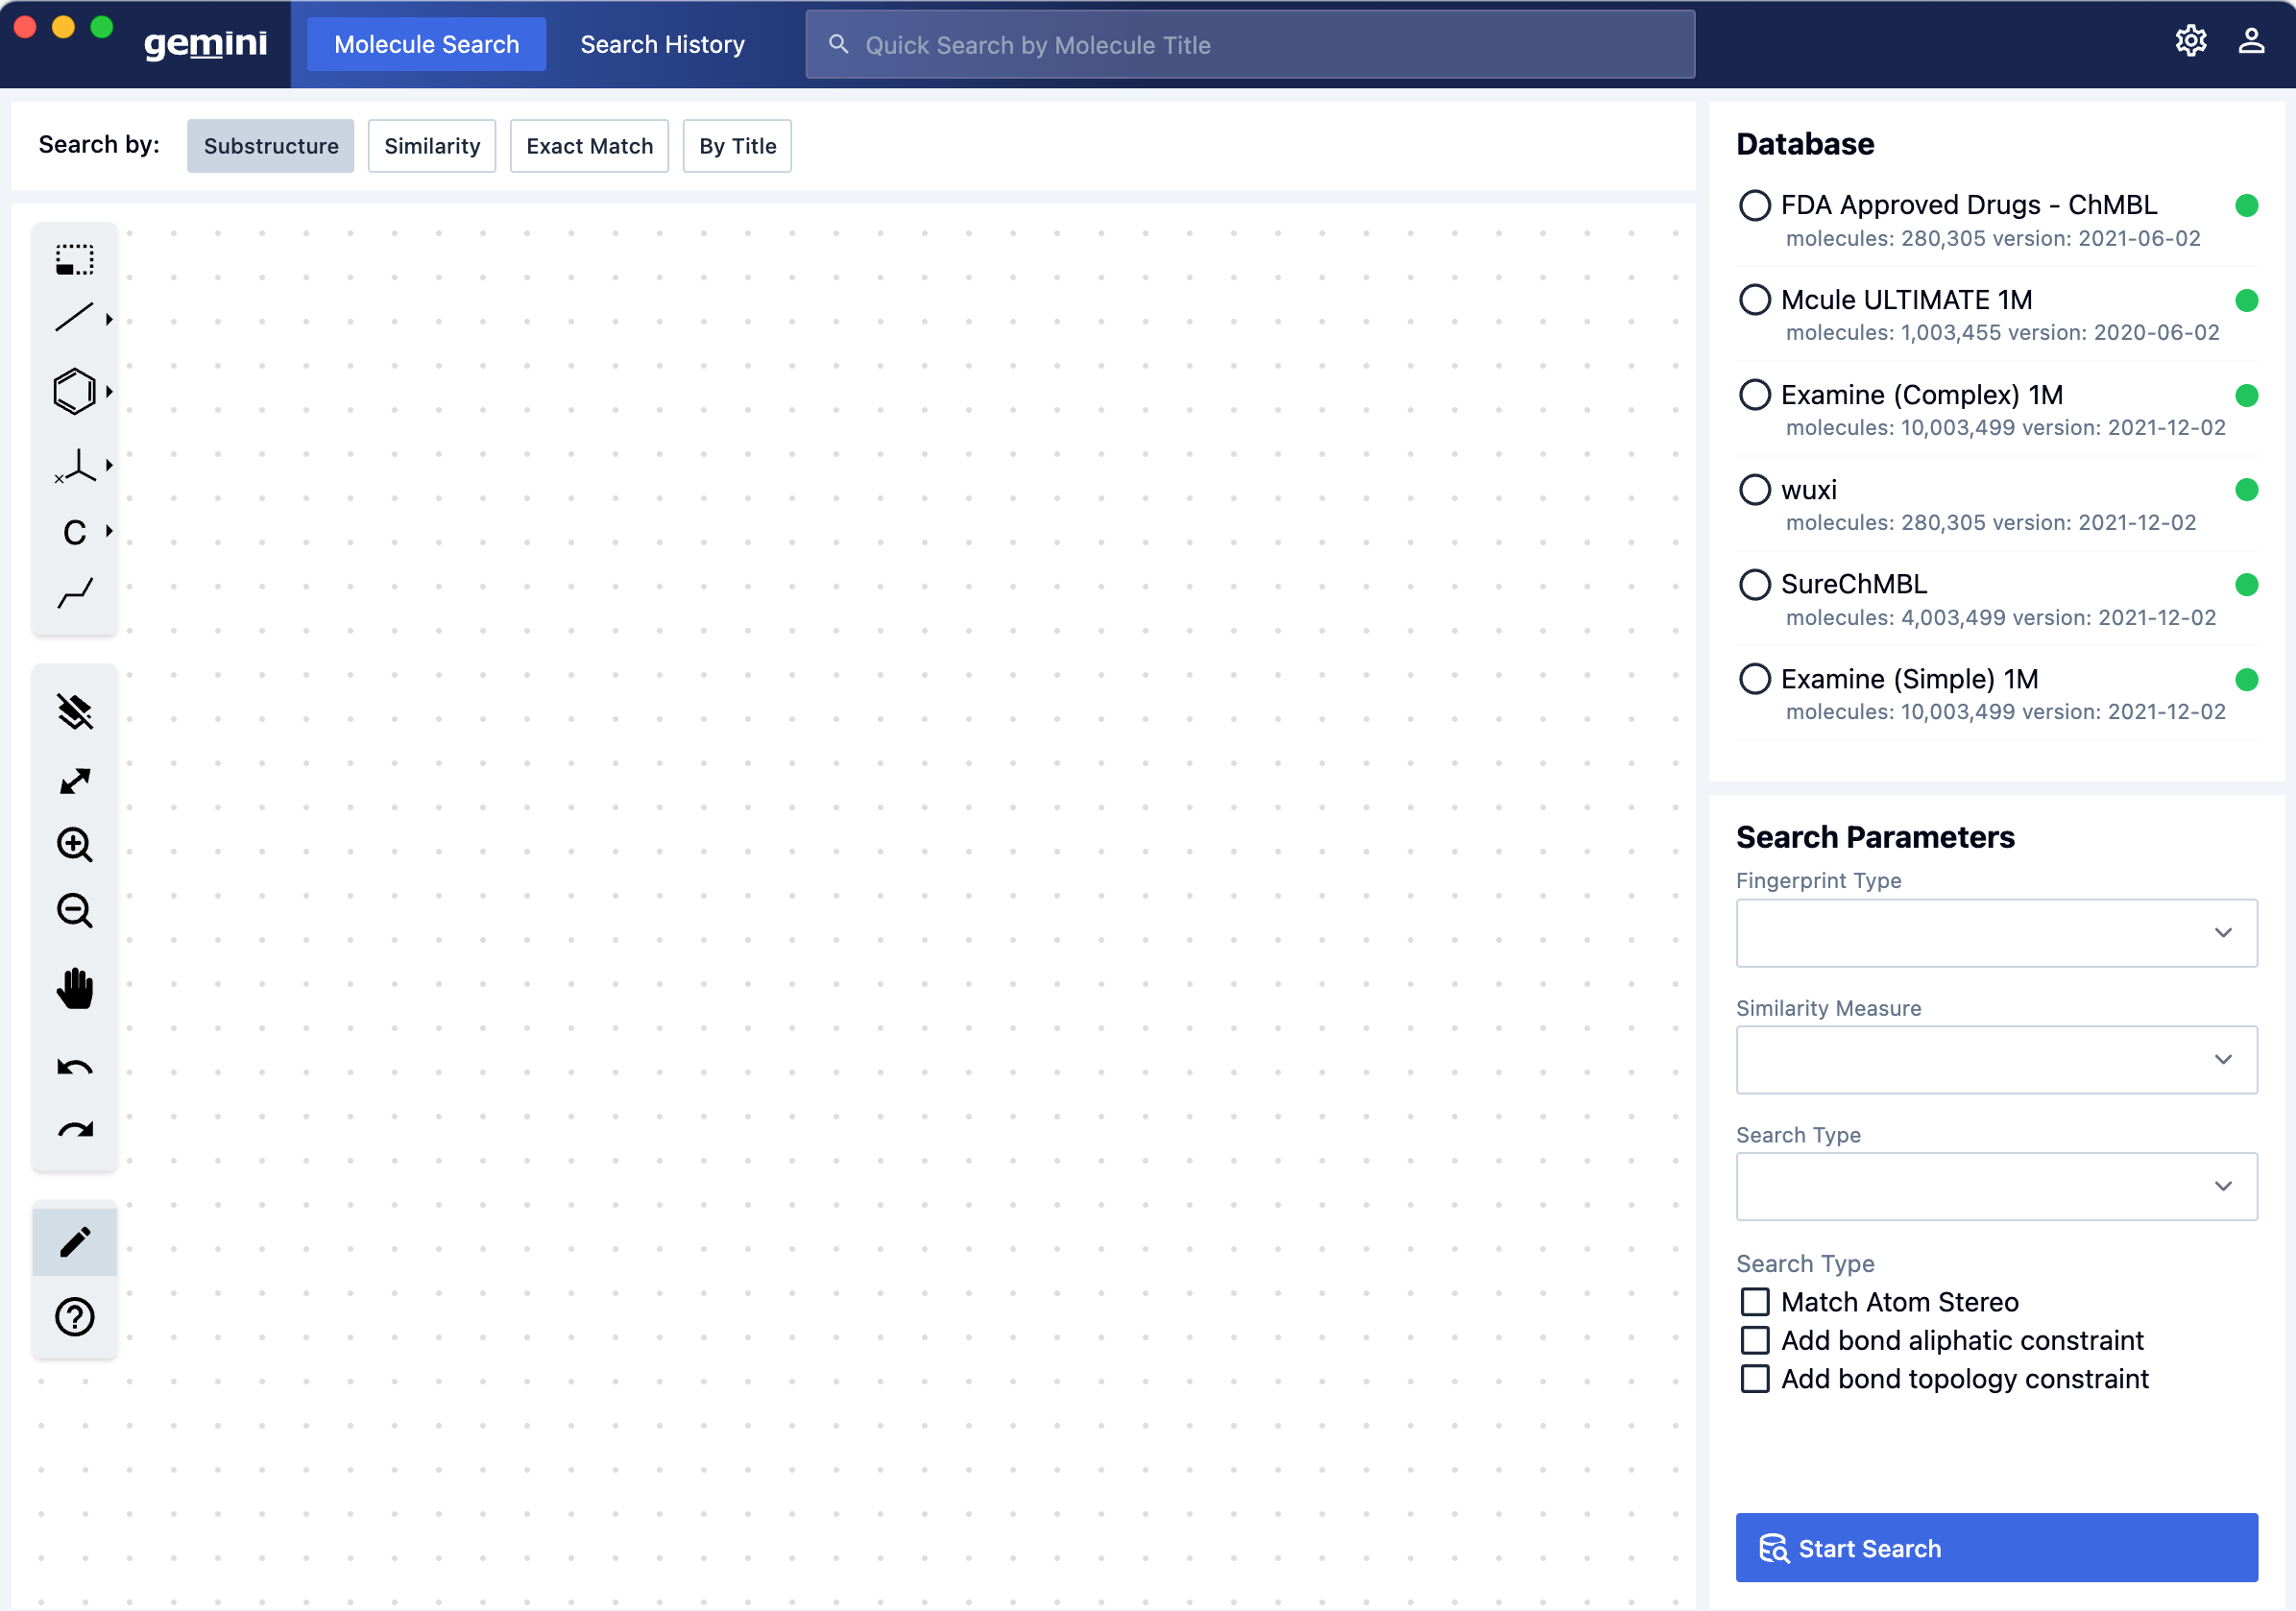Expand the Similarity Measure dropdown
Screen dimensions: 2296x1611
click(x=1996, y=1059)
